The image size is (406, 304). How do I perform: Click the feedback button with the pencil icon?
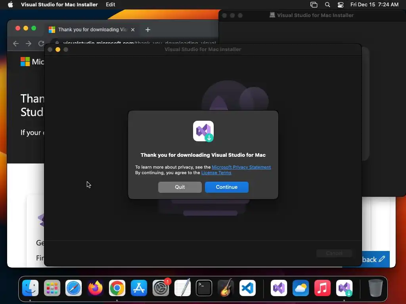coord(373,259)
